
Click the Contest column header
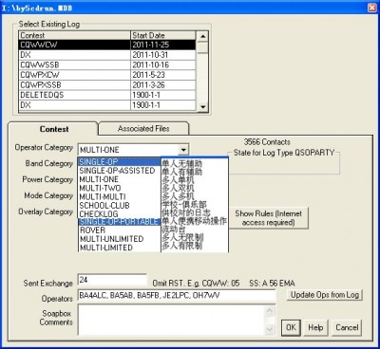pos(74,35)
